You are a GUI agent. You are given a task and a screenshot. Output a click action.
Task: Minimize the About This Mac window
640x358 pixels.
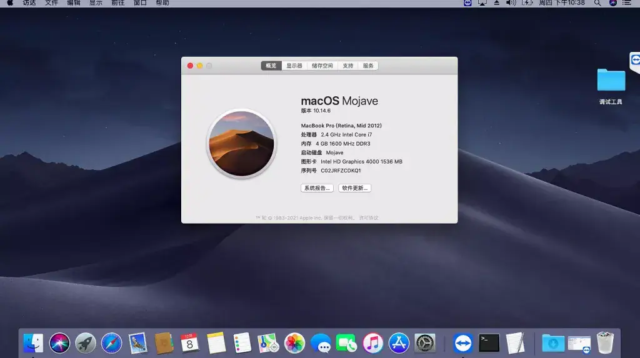coord(199,66)
